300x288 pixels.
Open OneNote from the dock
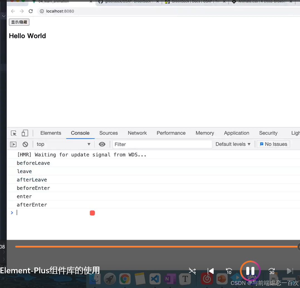click(x=170, y=279)
